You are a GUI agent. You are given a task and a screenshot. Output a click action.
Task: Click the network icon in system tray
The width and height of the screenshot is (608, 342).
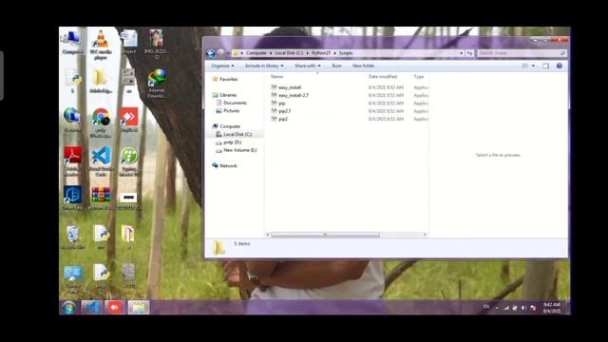(505, 308)
